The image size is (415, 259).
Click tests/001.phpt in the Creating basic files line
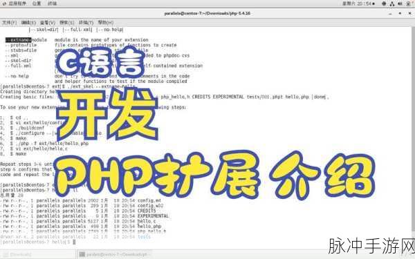coord(265,97)
